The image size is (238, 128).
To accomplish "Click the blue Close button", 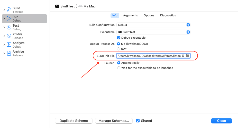I will 222,121.
